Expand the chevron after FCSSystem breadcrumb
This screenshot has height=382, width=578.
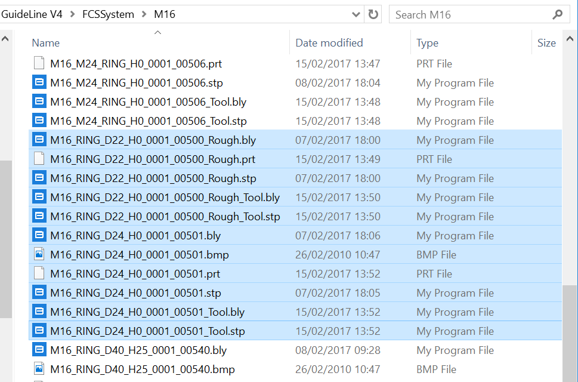144,14
